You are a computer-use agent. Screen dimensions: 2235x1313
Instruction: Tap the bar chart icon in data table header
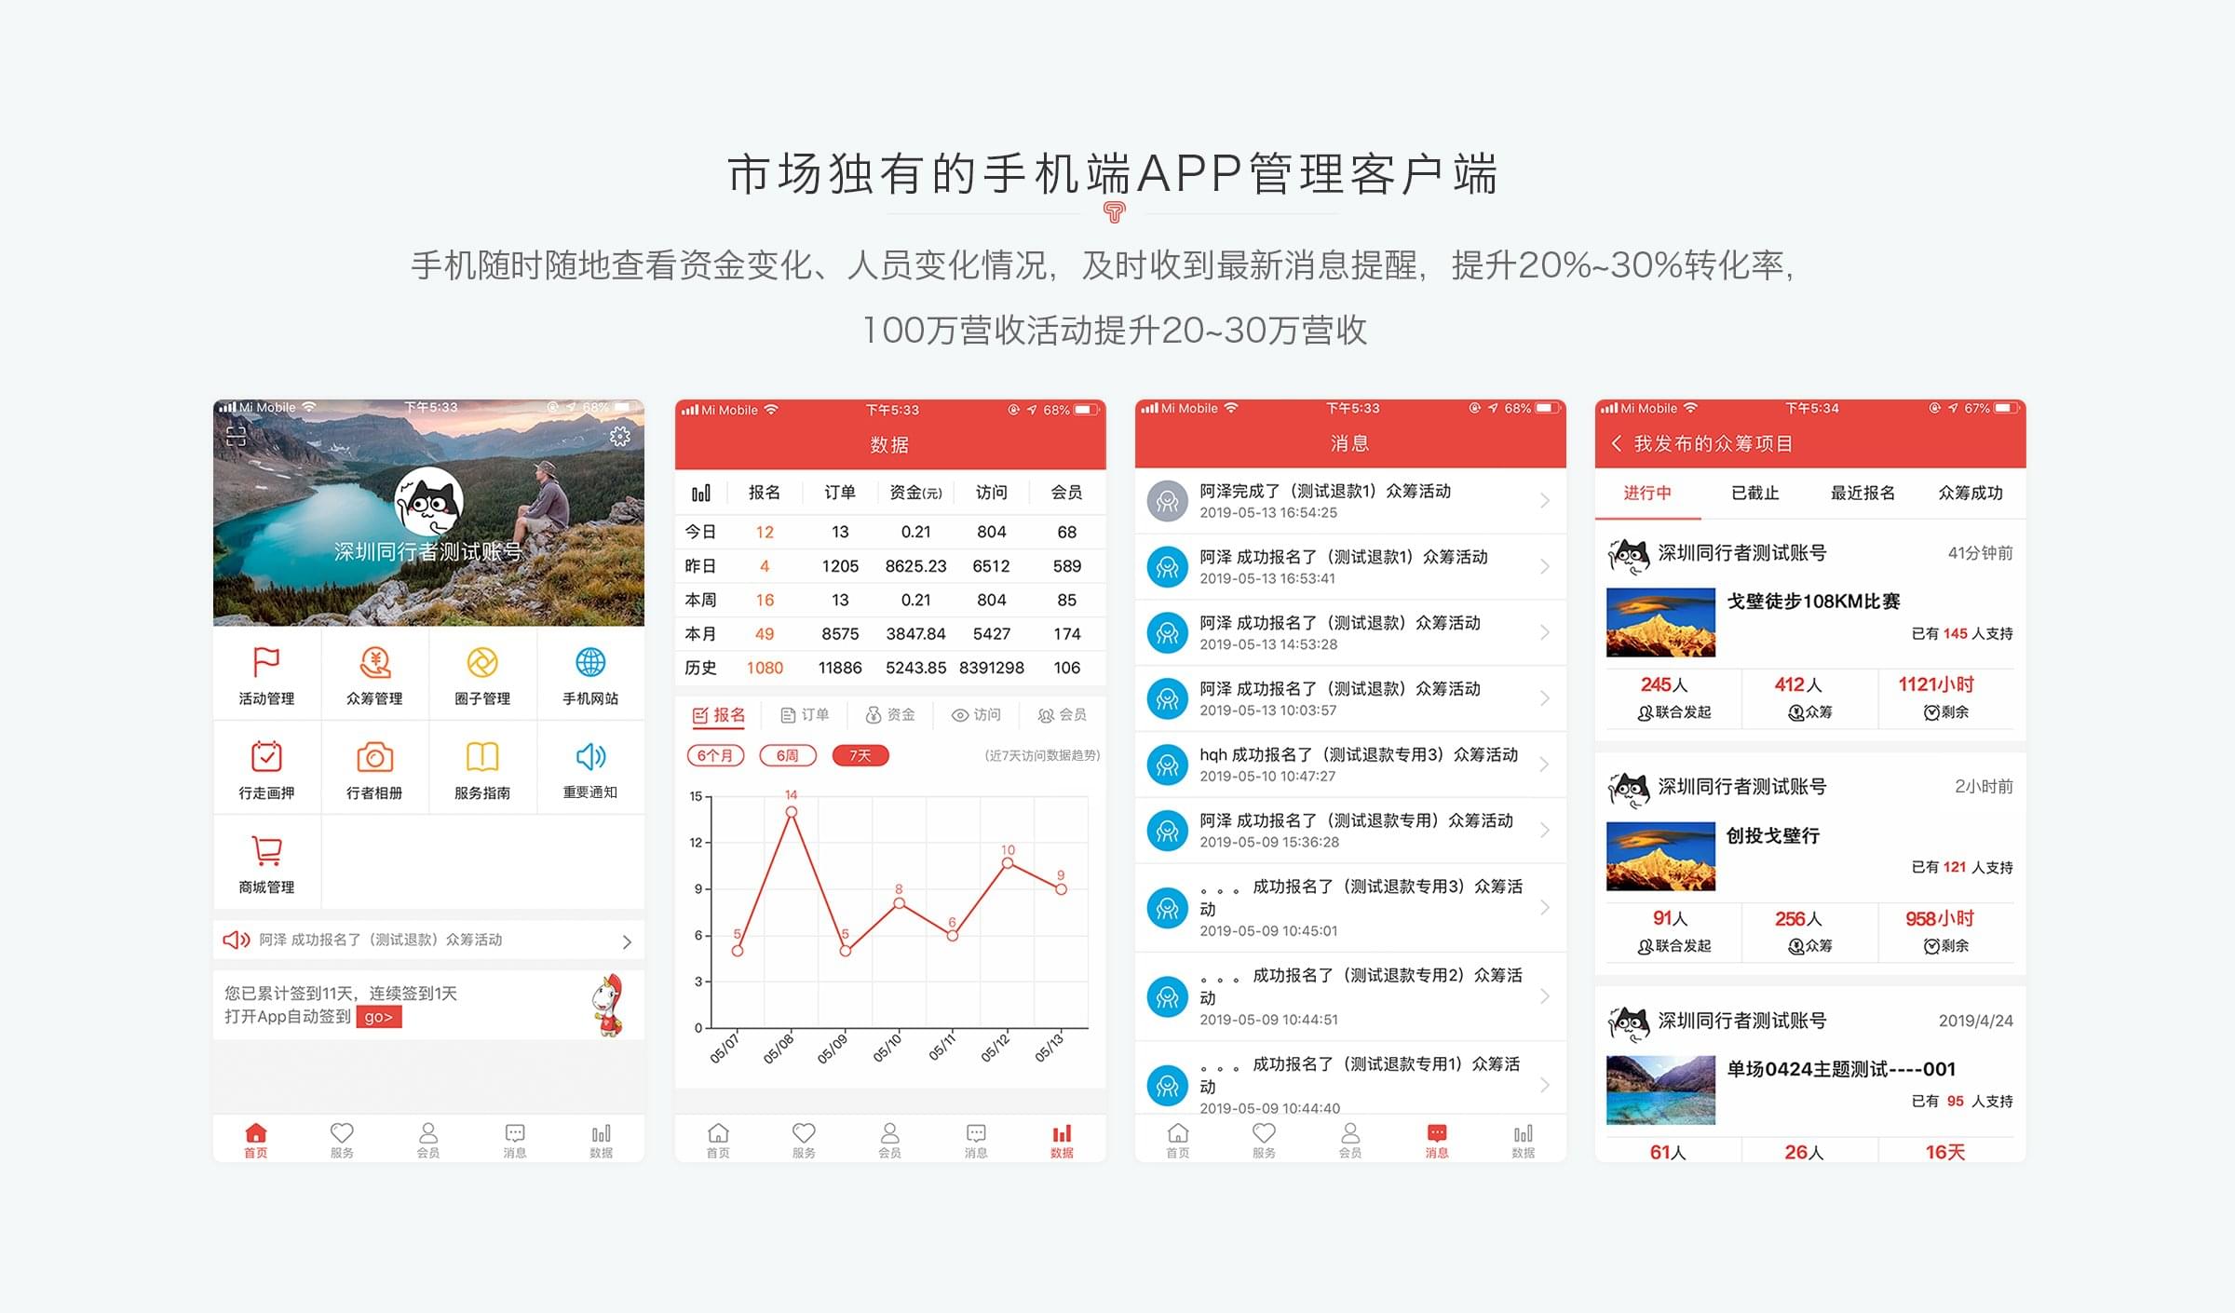(701, 493)
